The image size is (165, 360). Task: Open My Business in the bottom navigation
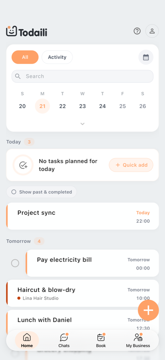tap(138, 340)
